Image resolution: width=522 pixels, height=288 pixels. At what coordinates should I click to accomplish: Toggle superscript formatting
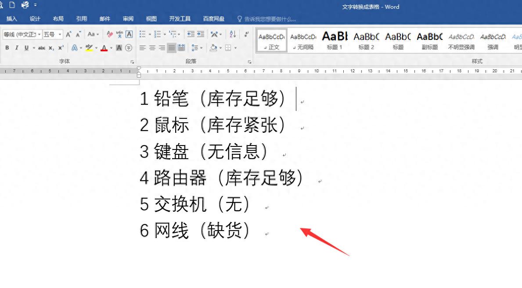(x=61, y=48)
